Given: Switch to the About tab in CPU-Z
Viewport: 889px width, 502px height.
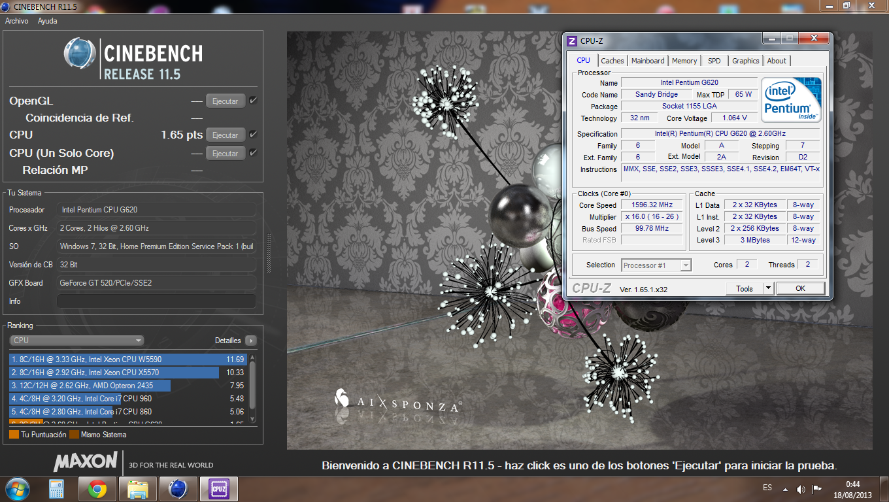Looking at the screenshot, I should coord(777,61).
